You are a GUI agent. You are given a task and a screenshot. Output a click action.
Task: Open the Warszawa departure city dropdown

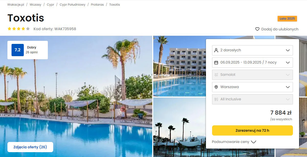[253, 87]
